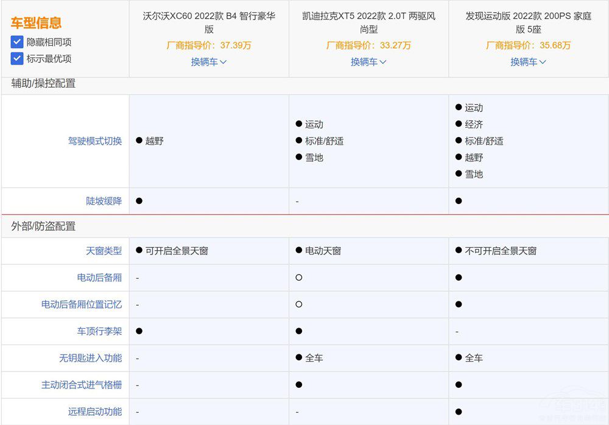Image resolution: width=609 pixels, height=425 pixels.
Task: Uncheck the 标示最优项 checkbox
Action: pyautogui.click(x=17, y=58)
